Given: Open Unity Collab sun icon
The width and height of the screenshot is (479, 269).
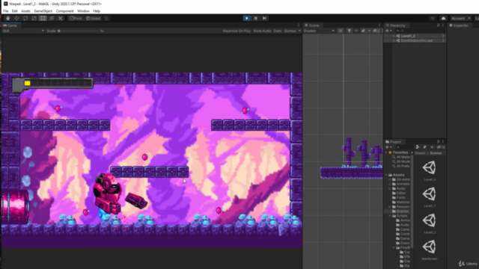Looking at the screenshot, I should coord(433,18).
